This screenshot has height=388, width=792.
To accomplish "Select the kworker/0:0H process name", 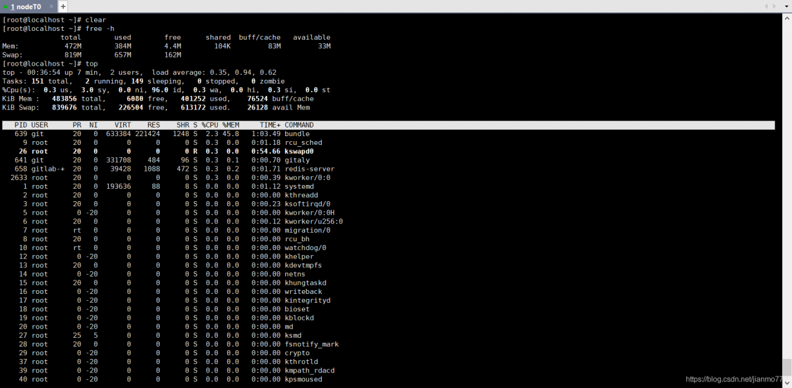I will [309, 213].
